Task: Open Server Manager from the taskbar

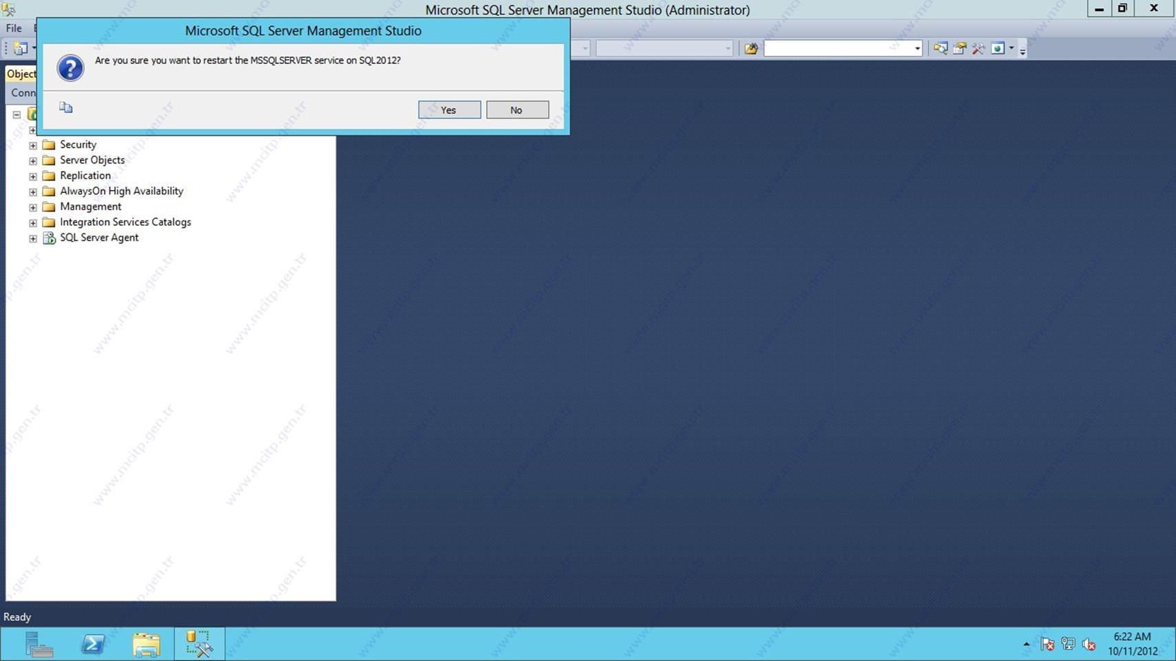Action: click(x=39, y=644)
